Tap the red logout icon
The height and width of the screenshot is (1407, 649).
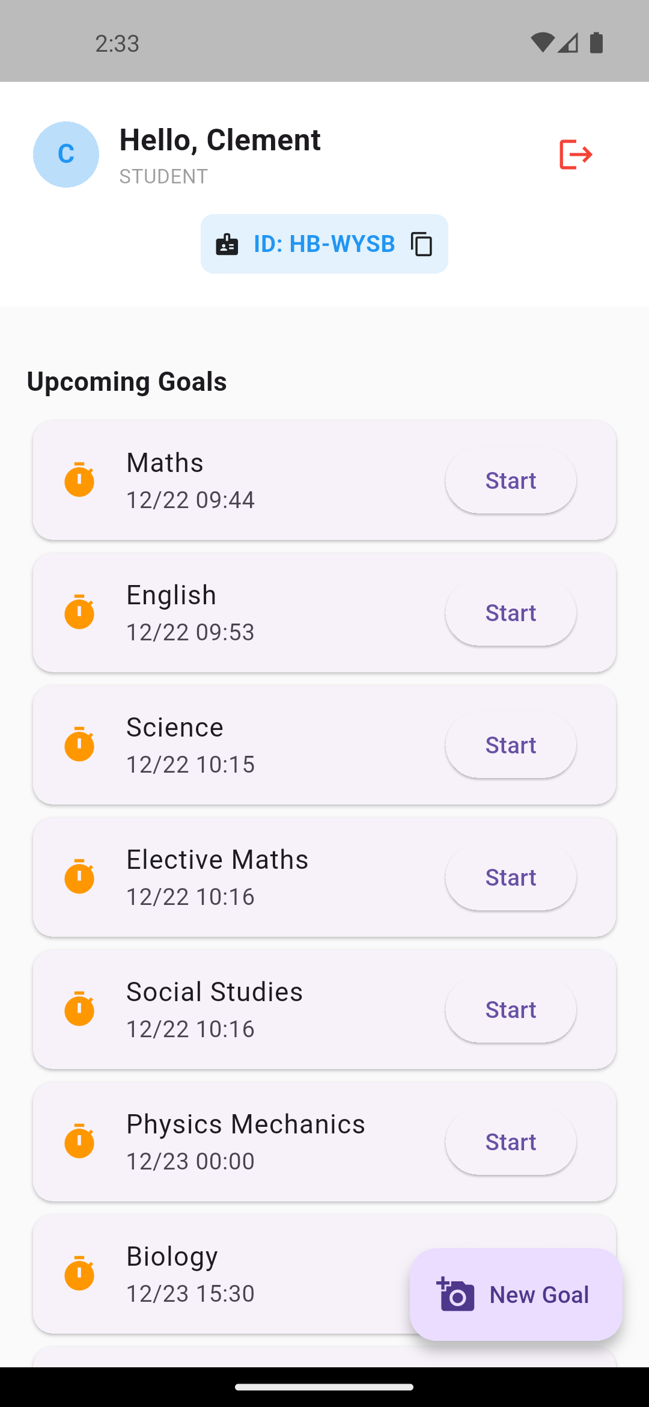pyautogui.click(x=576, y=155)
